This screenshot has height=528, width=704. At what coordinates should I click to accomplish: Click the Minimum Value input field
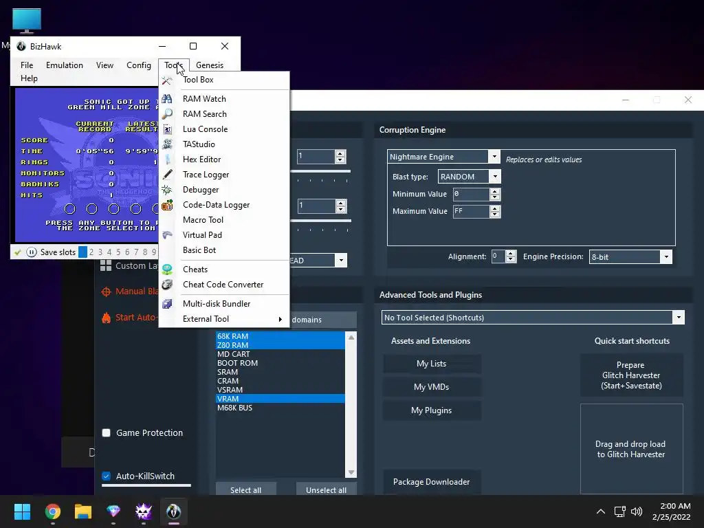471,194
